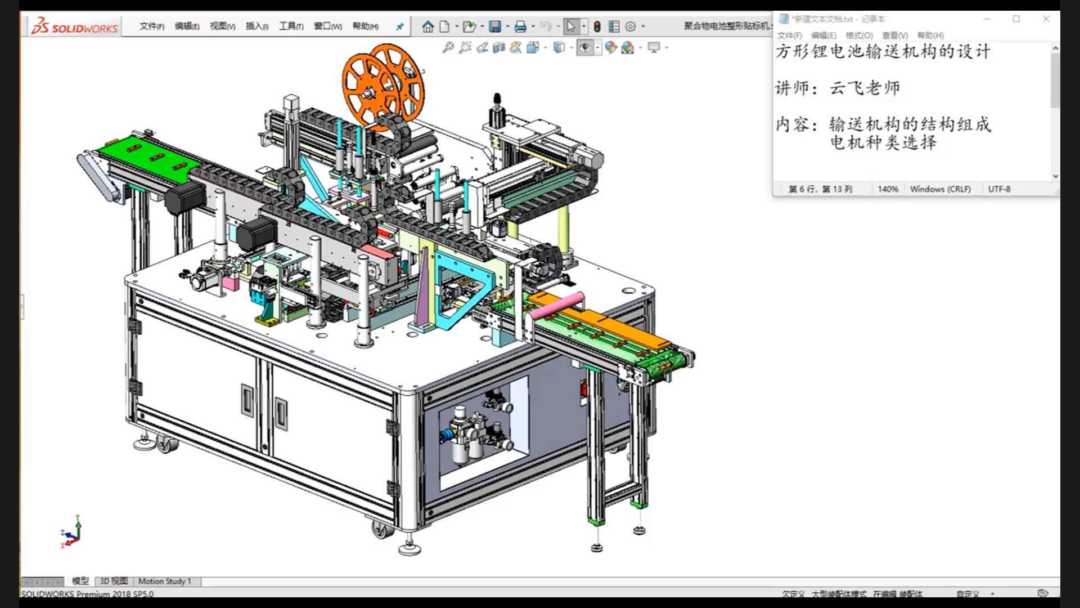Image resolution: width=1080 pixels, height=608 pixels.
Task: Activate the Select cursor tool
Action: click(571, 26)
